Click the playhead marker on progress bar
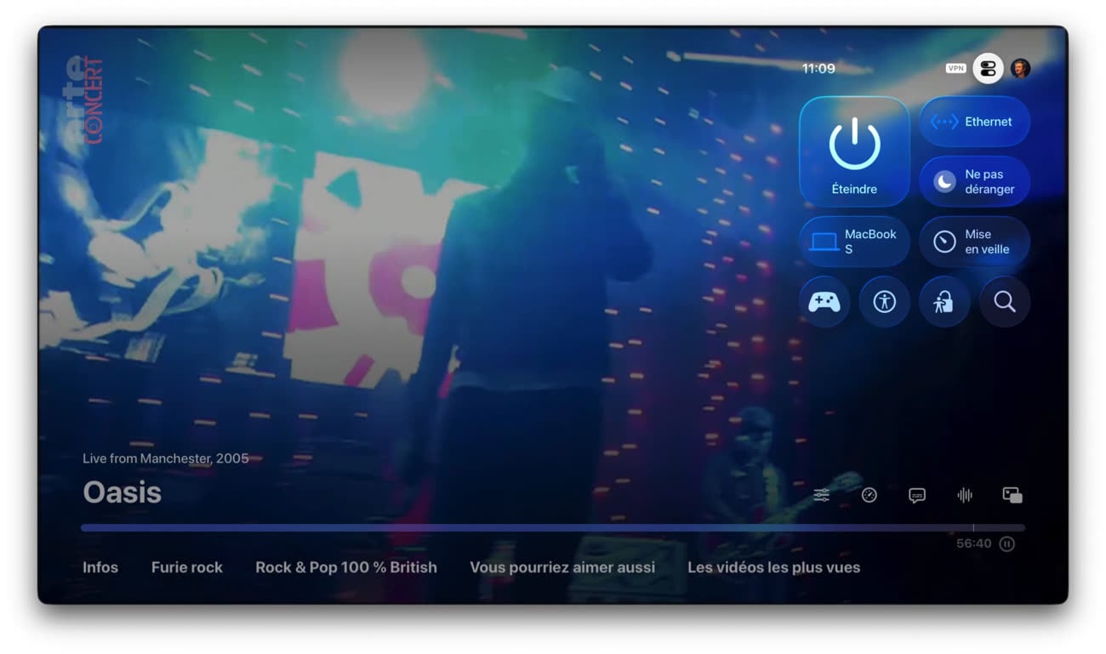The image size is (1106, 654). (973, 528)
